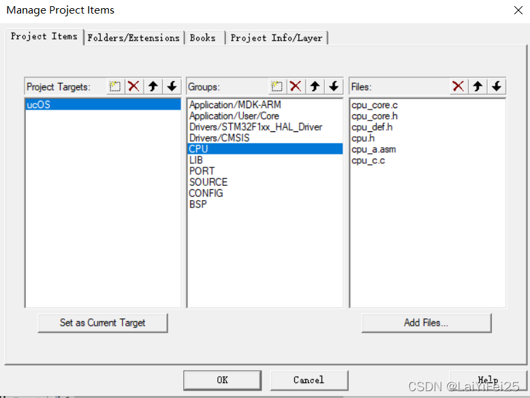Select the BSP group

coord(265,204)
